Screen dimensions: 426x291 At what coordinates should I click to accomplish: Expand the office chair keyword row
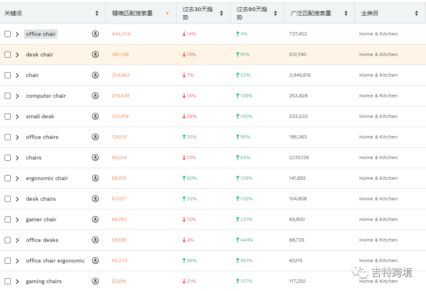(17, 34)
